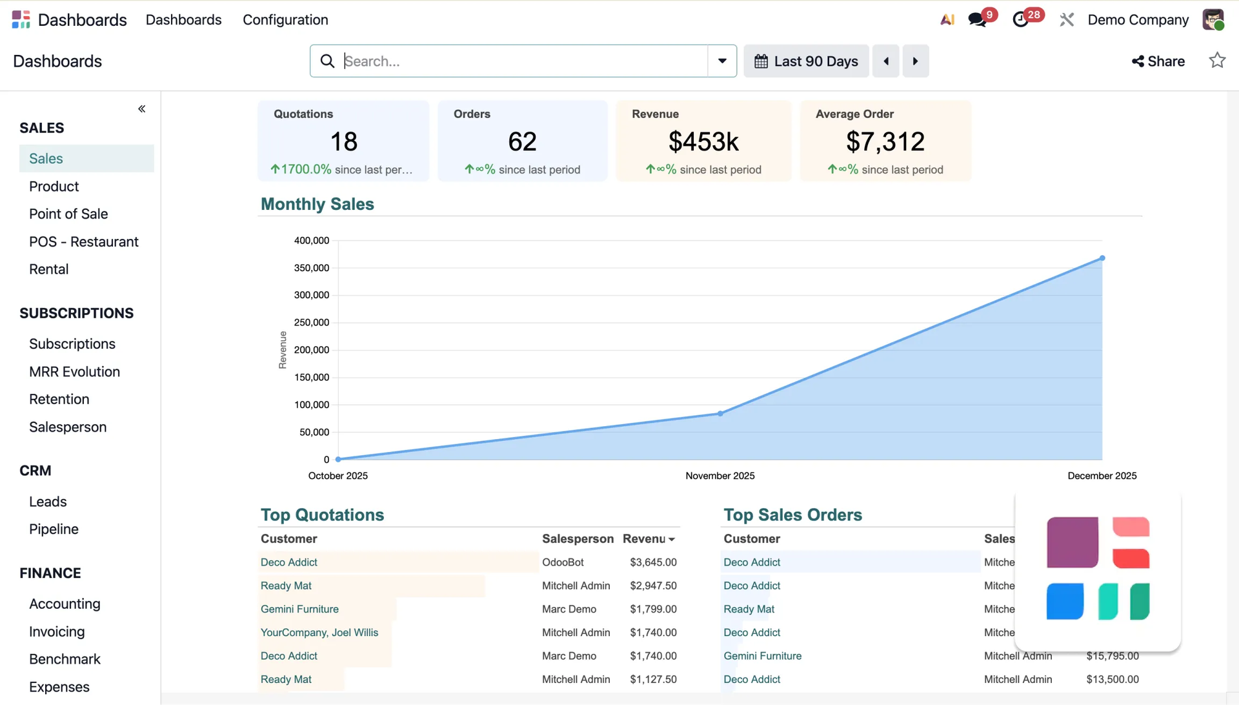Open YourCompany, Joel Willis quotation
Image resolution: width=1239 pixels, height=705 pixels.
click(319, 633)
